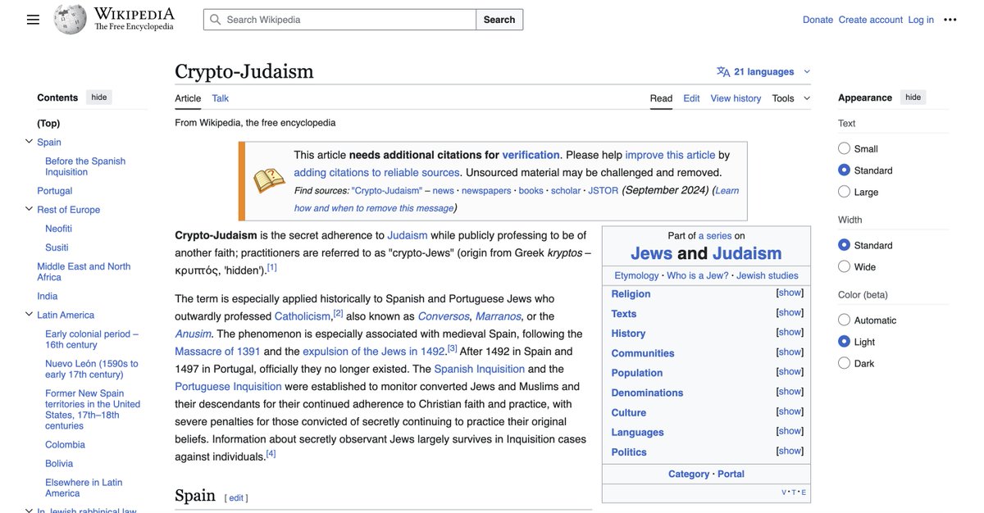Screen dimensions: 984x513
Task: Click the JSTOR find sources link
Action: [x=604, y=190]
